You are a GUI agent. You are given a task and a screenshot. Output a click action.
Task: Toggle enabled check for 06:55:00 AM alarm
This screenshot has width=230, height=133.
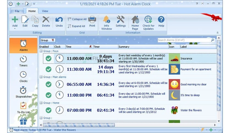[48, 84]
